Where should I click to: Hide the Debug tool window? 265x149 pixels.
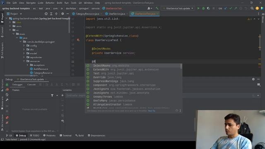(258, 79)
